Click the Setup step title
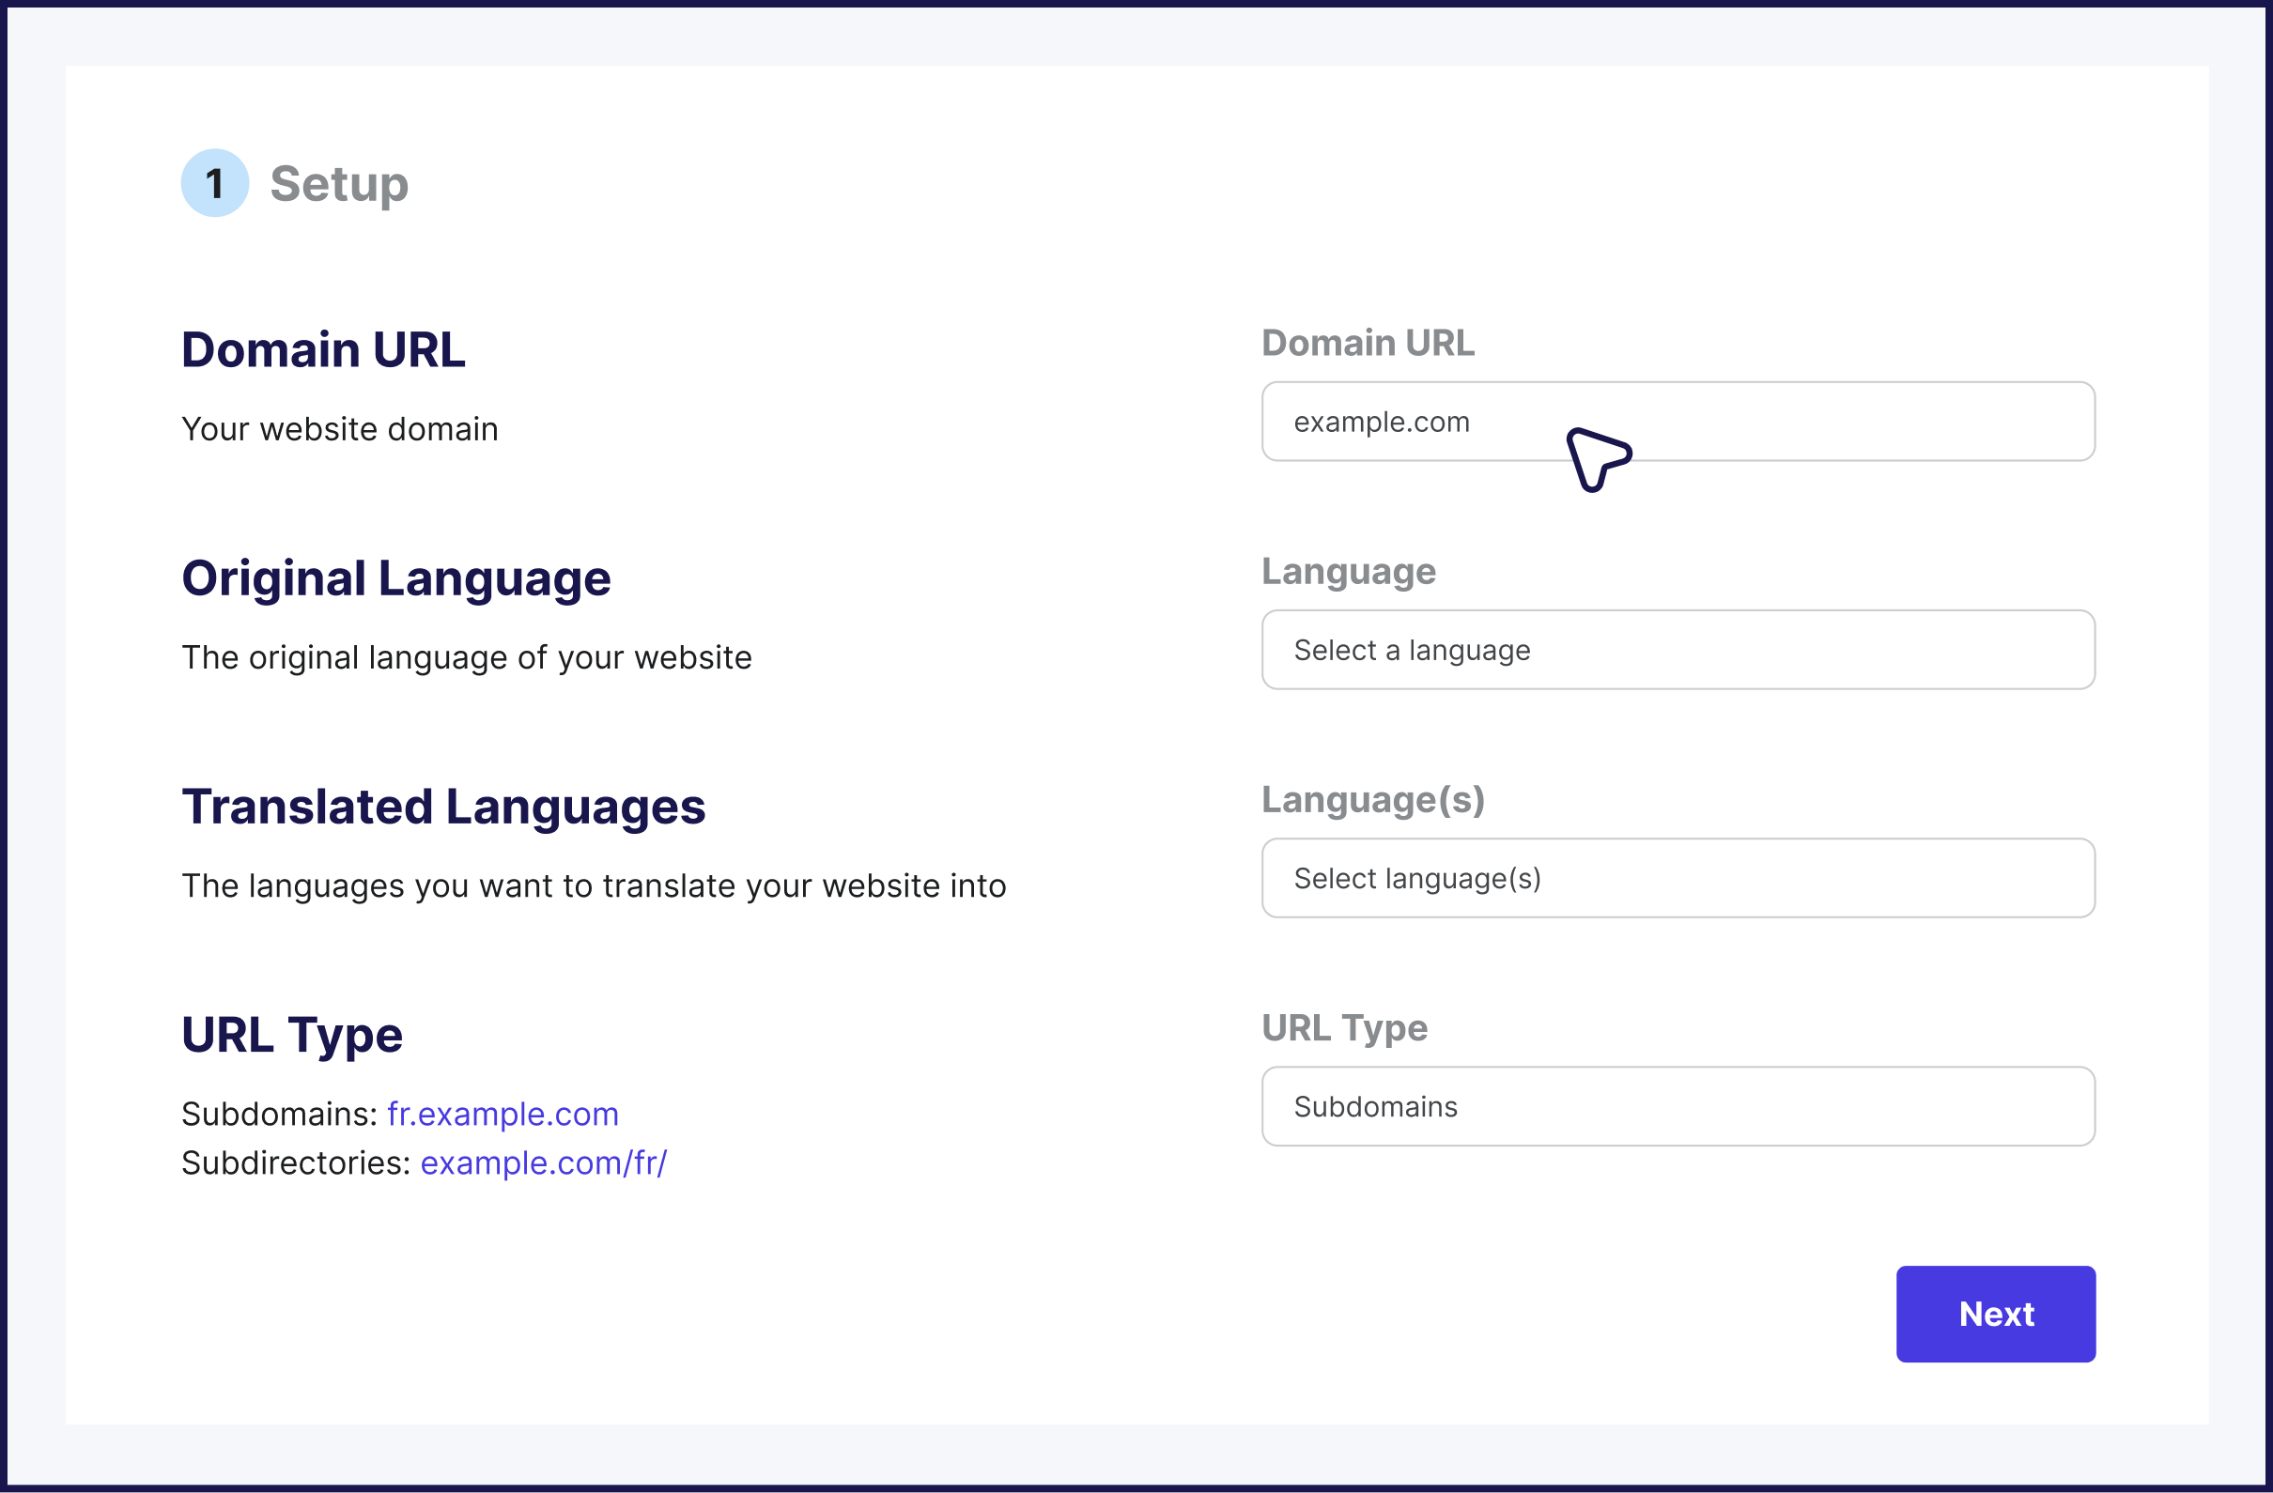This screenshot has width=2273, height=1493. 339,184
